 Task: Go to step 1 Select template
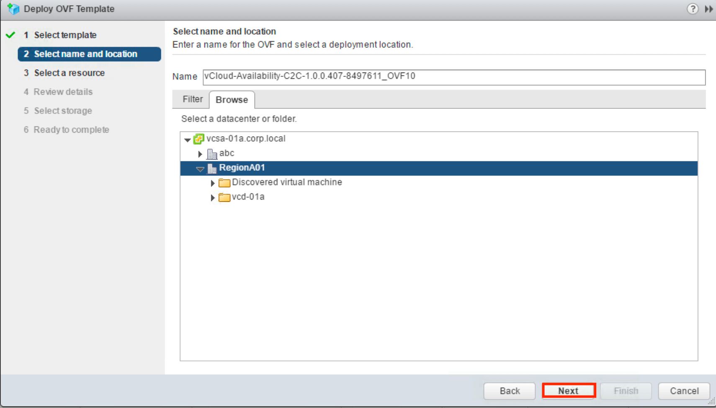coord(65,35)
